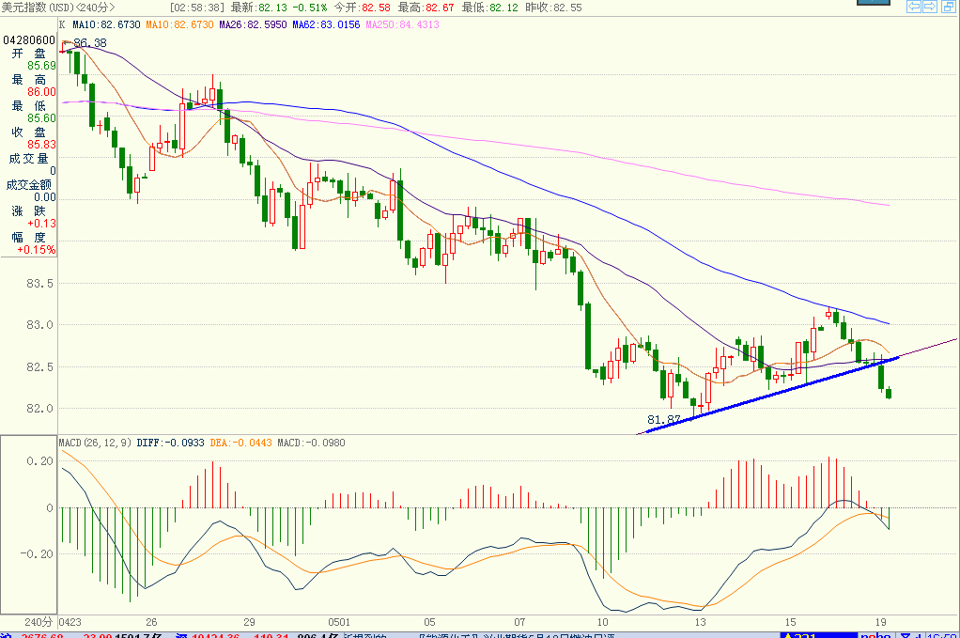The width and height of the screenshot is (960, 638).
Task: Click the DEA:-0.0443 value label
Action: tap(240, 442)
